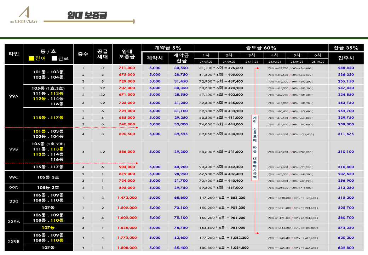
Task: Select the 1차 installment header
Action: coord(206,55)
